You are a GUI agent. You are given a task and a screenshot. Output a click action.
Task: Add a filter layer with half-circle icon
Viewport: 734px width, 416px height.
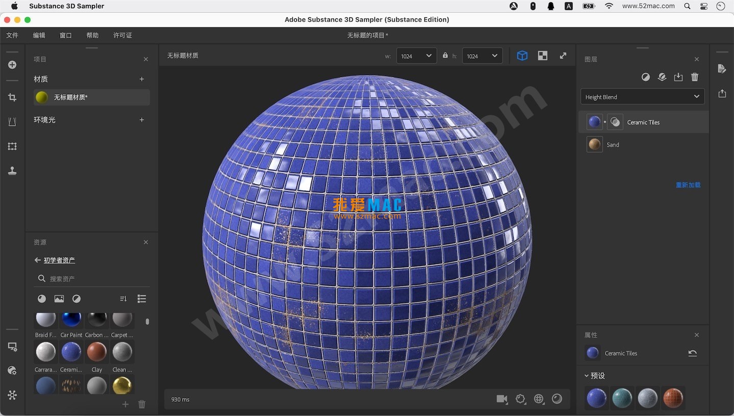click(x=646, y=77)
